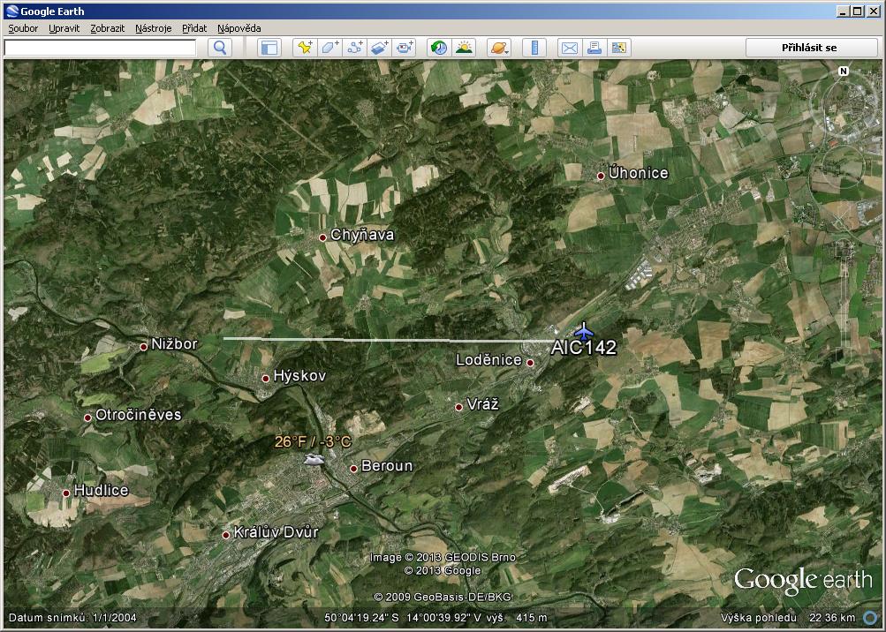Screen dimensions: 886x632
Task: Open the planet switcher dropdown
Action: coord(499,48)
